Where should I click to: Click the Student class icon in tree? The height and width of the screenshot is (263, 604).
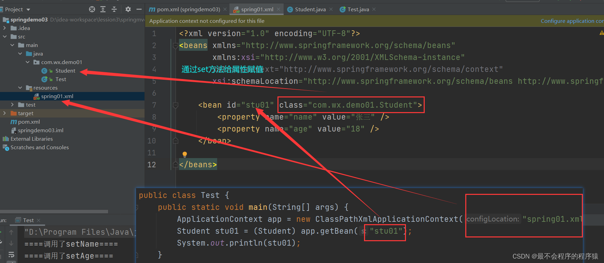coord(44,71)
